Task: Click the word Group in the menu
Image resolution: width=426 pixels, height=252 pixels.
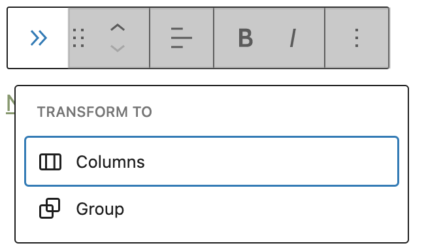Action: (100, 209)
